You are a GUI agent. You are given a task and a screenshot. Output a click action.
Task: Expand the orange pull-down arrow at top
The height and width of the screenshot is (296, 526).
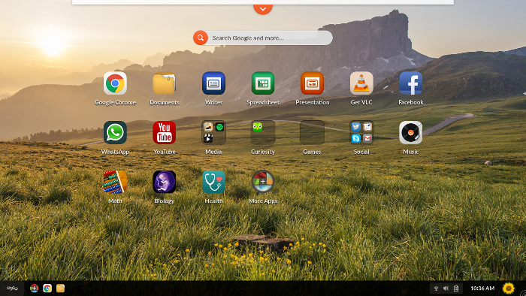(x=263, y=9)
